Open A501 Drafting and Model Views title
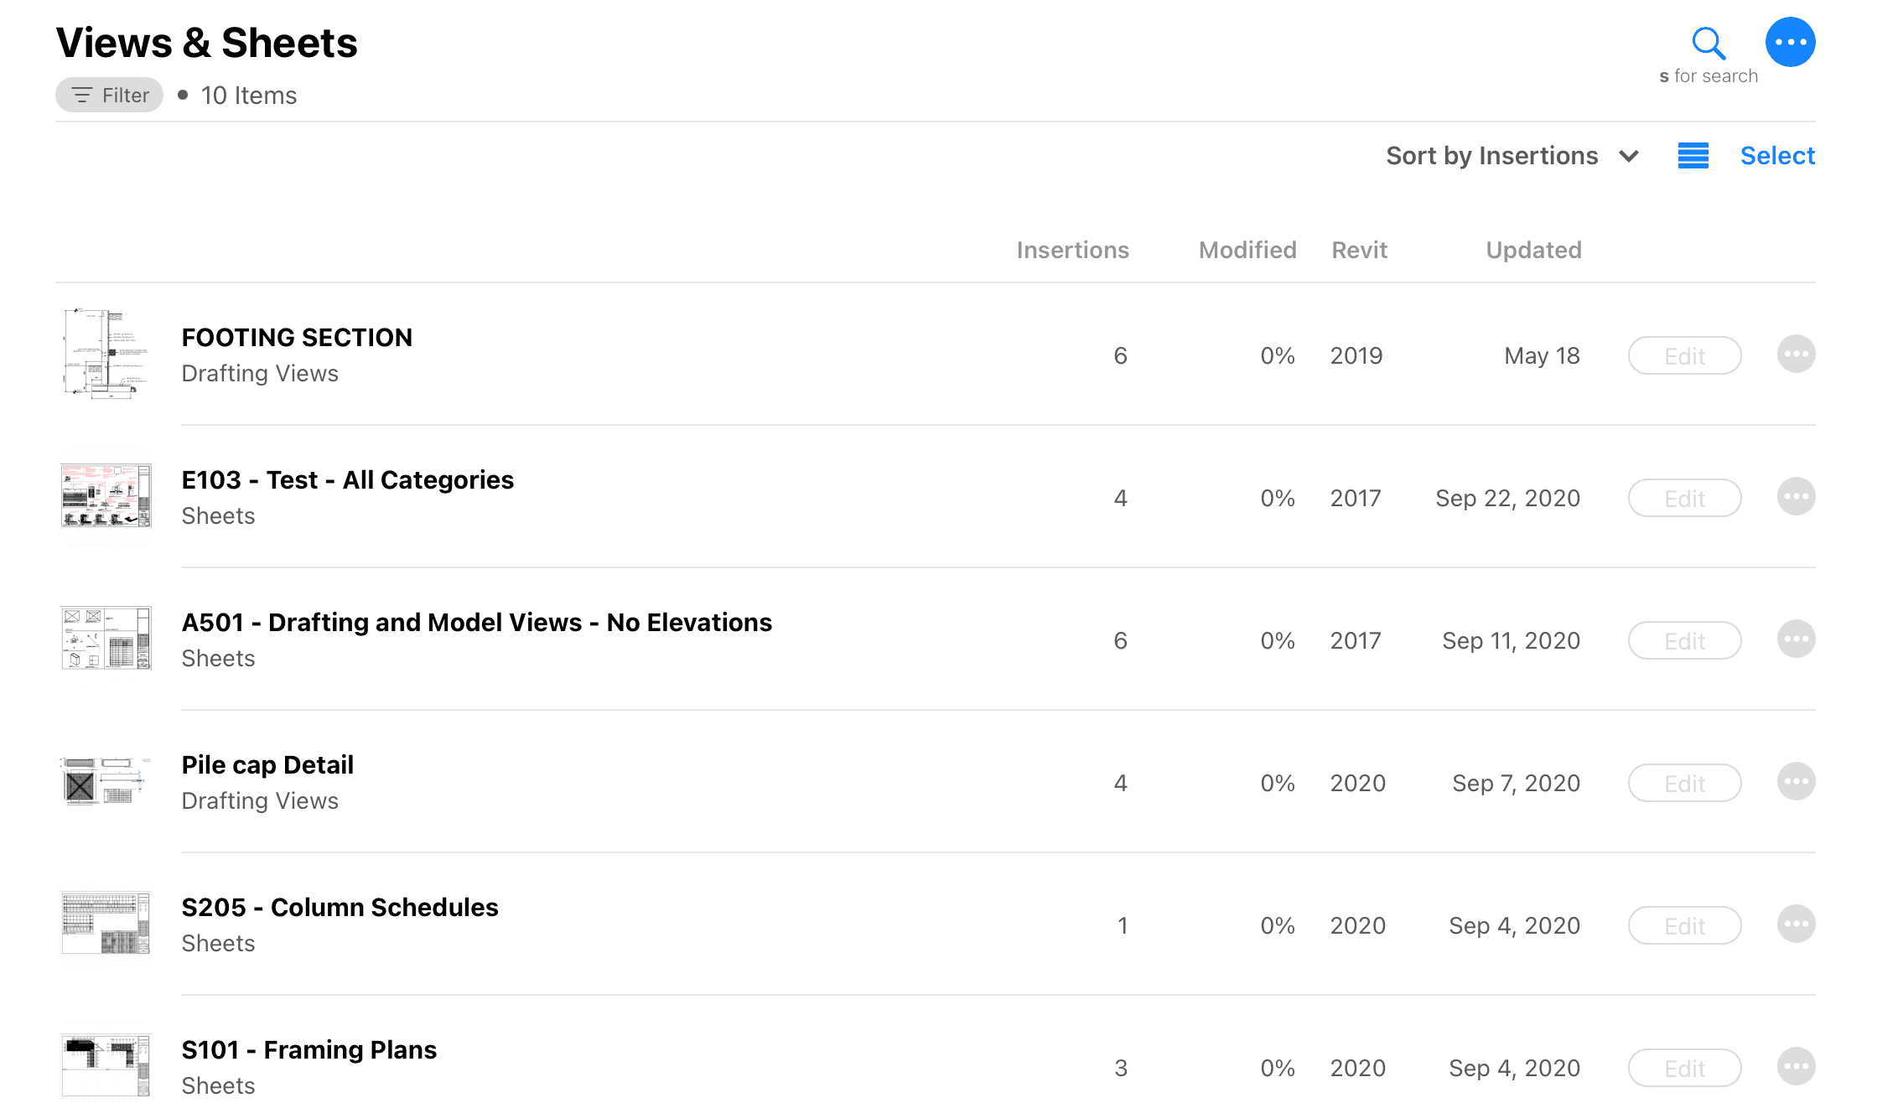1898x1103 pixels. pyautogui.click(x=476, y=623)
